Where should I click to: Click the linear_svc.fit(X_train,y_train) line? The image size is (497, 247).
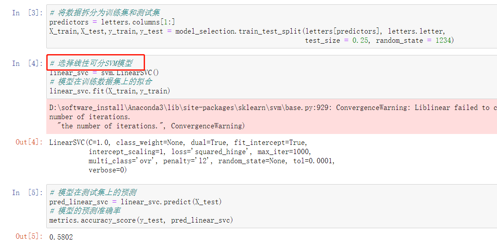click(x=109, y=91)
